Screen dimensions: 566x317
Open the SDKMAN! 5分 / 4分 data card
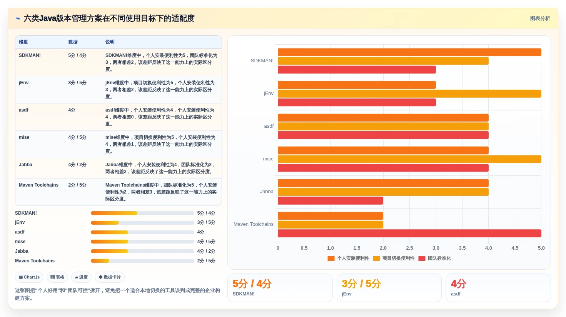(x=280, y=288)
